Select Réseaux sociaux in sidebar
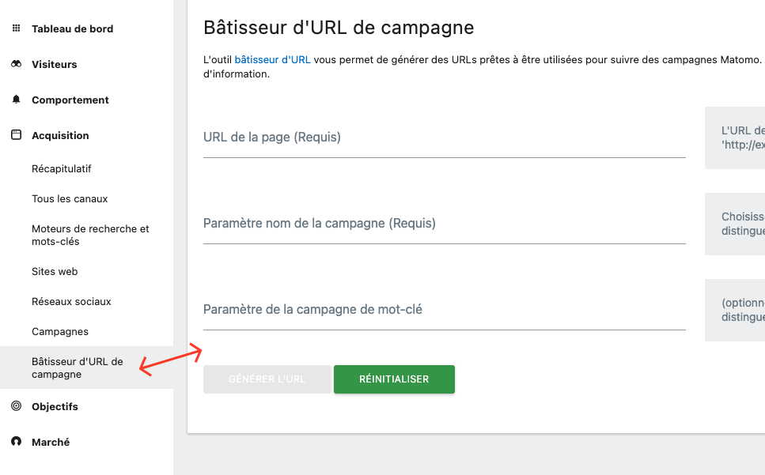Screen dimensions: 765x475 (71, 301)
